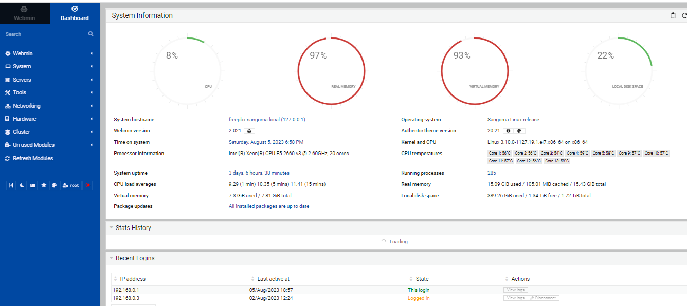This screenshot has height=306, width=687.
Task: Copy system information via clipboard icon
Action: [x=673, y=15]
